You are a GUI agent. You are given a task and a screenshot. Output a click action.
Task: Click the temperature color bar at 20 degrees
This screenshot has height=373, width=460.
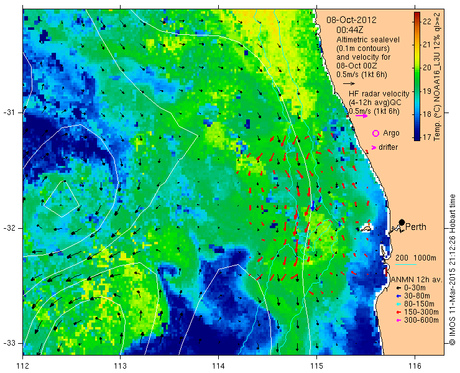417,68
